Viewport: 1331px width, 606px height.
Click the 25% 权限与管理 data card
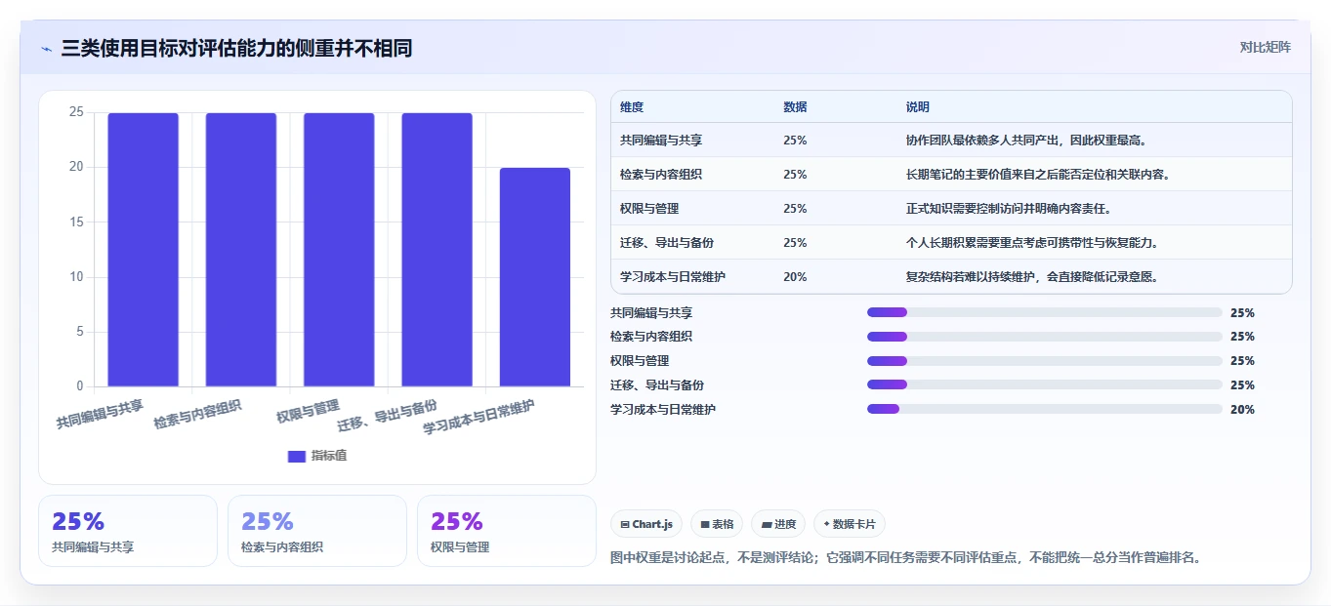507,531
